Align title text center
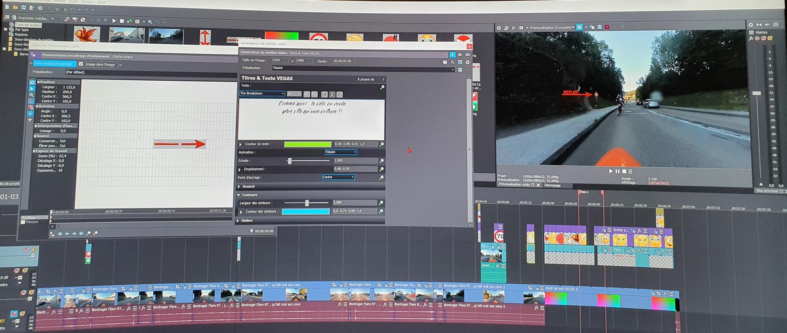 coord(332,94)
